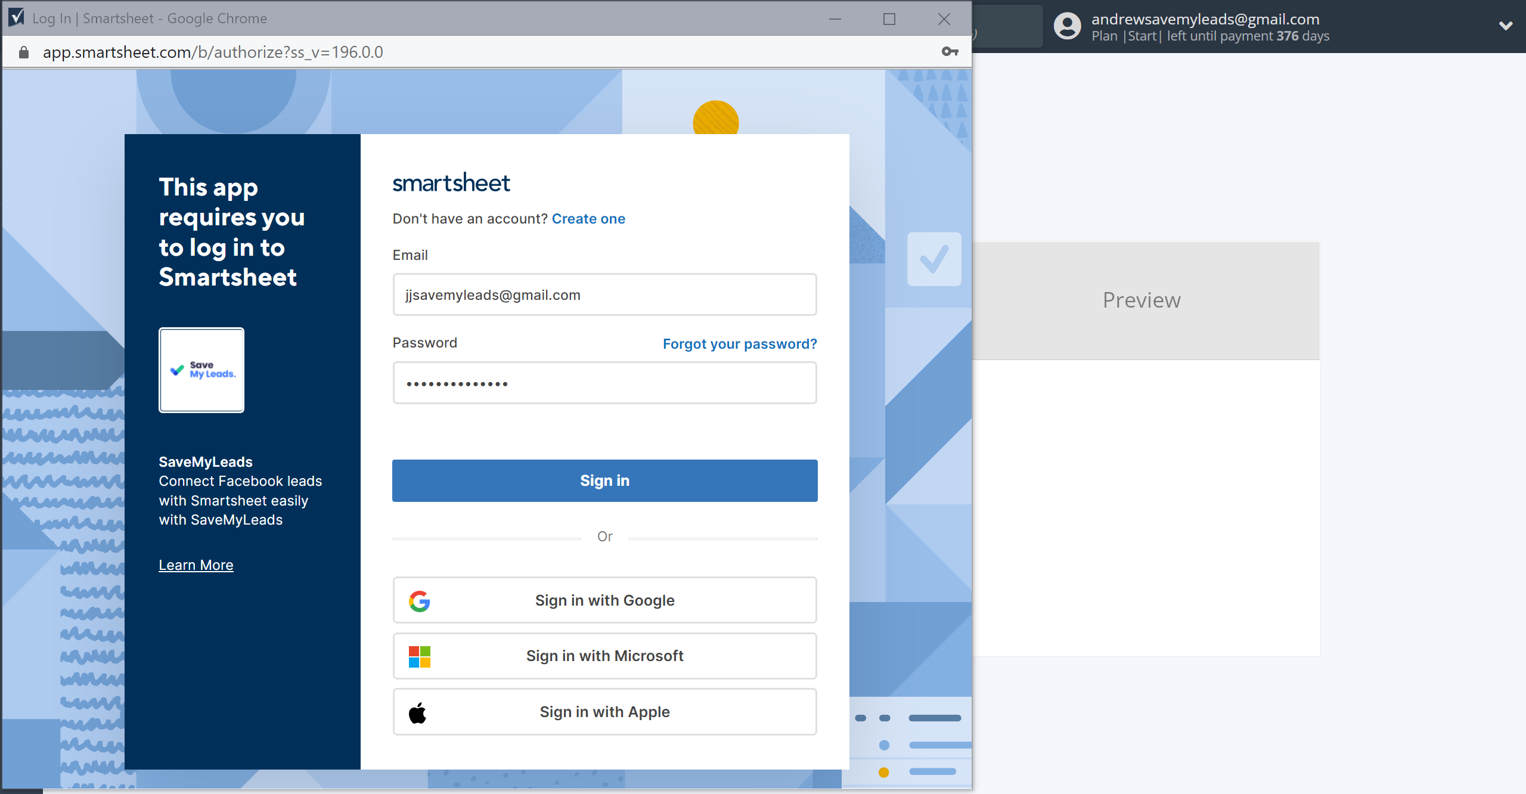Image resolution: width=1526 pixels, height=794 pixels.
Task: Click the address bar padlock icon
Action: (x=24, y=52)
